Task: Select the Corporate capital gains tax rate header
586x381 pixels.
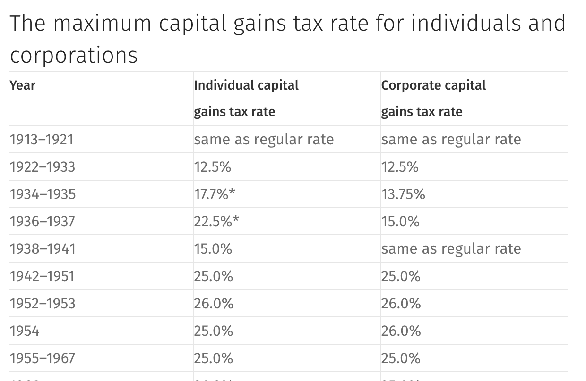Action: coord(433,98)
